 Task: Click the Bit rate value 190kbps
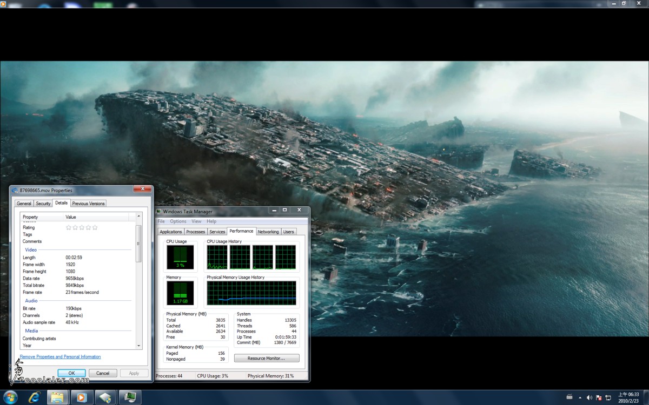[x=74, y=308]
